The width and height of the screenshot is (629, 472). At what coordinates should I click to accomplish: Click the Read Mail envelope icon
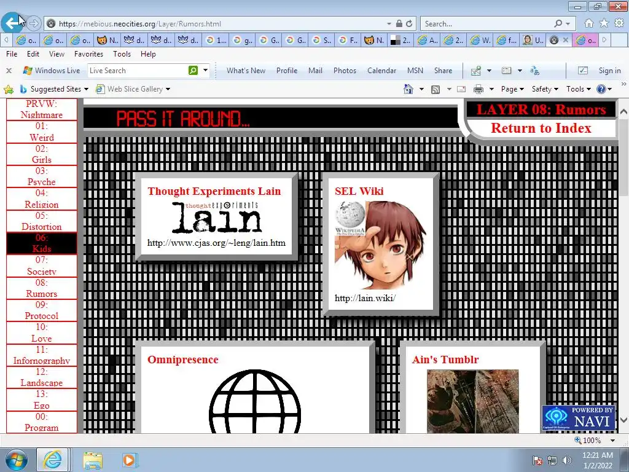pyautogui.click(x=461, y=89)
